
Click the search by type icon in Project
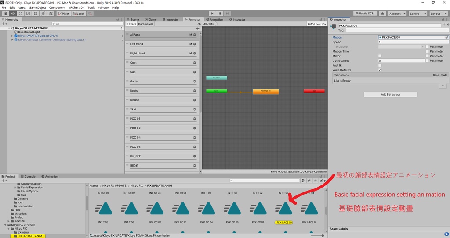pos(303,181)
